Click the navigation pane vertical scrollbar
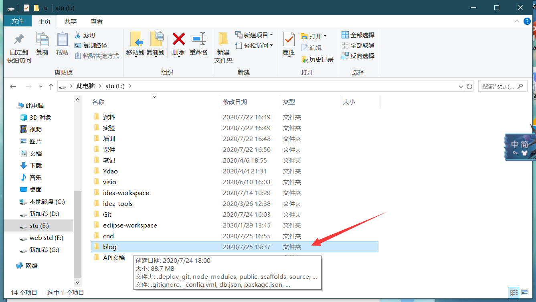Image resolution: width=536 pixels, height=302 pixels. point(78,235)
